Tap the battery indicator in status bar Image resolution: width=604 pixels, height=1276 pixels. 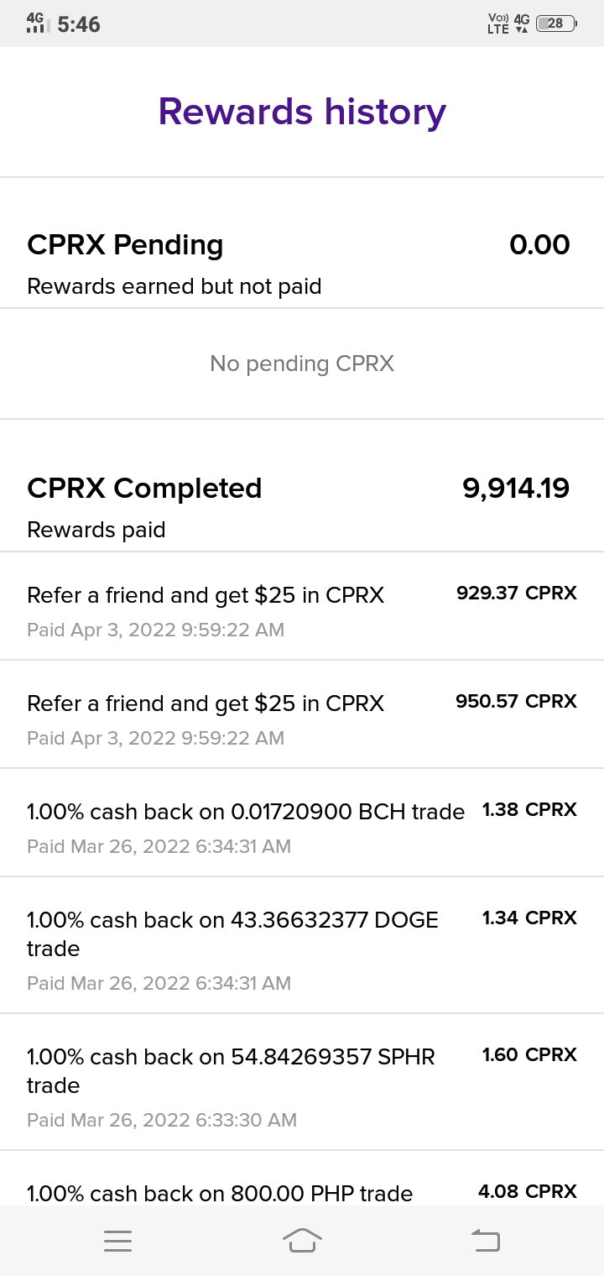[555, 24]
